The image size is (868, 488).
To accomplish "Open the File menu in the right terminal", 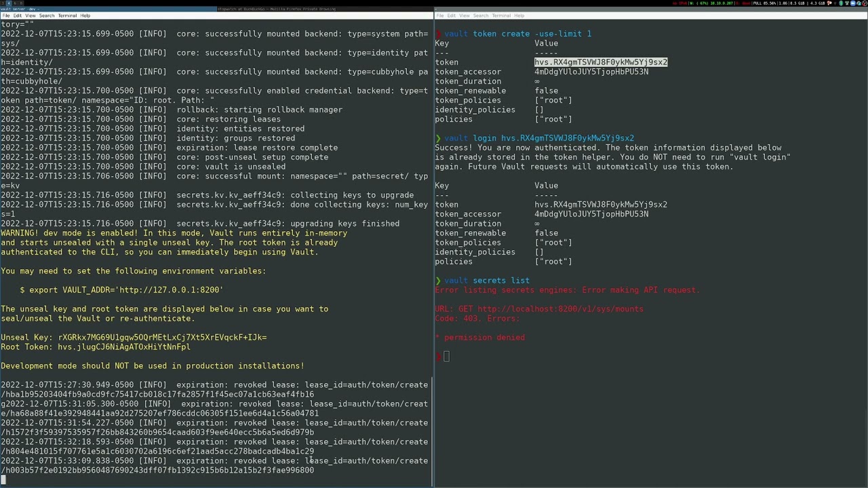I will point(440,16).
